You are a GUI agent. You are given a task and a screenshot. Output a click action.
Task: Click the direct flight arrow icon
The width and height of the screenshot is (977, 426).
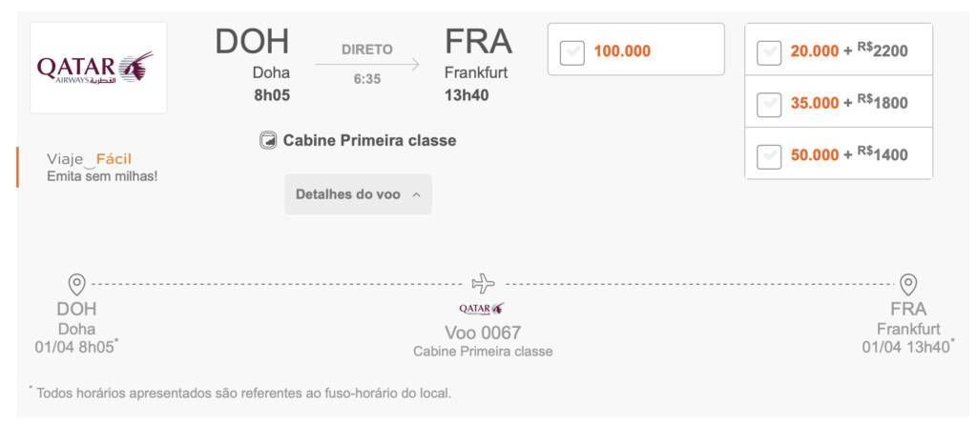[x=367, y=64]
